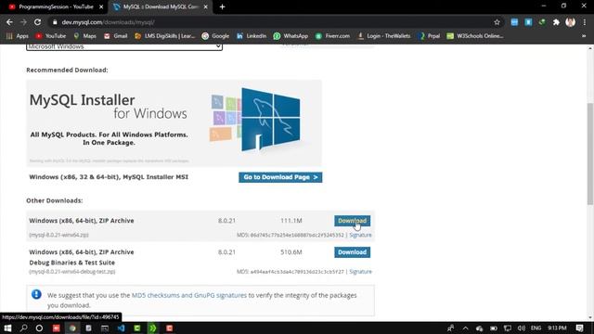
Task: Click the green extension icon in toolbar
Action: pos(542,22)
